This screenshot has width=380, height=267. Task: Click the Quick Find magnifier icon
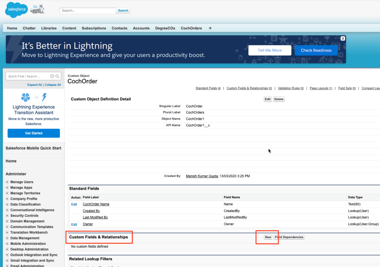point(58,76)
